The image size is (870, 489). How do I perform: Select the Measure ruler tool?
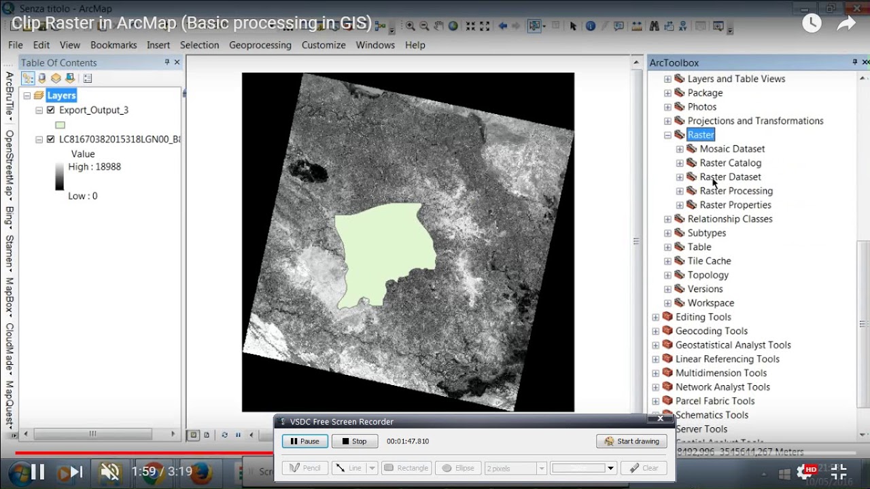[637, 26]
